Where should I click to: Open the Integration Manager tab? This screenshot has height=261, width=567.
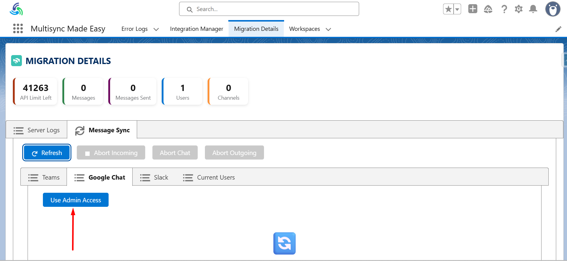coord(196,29)
